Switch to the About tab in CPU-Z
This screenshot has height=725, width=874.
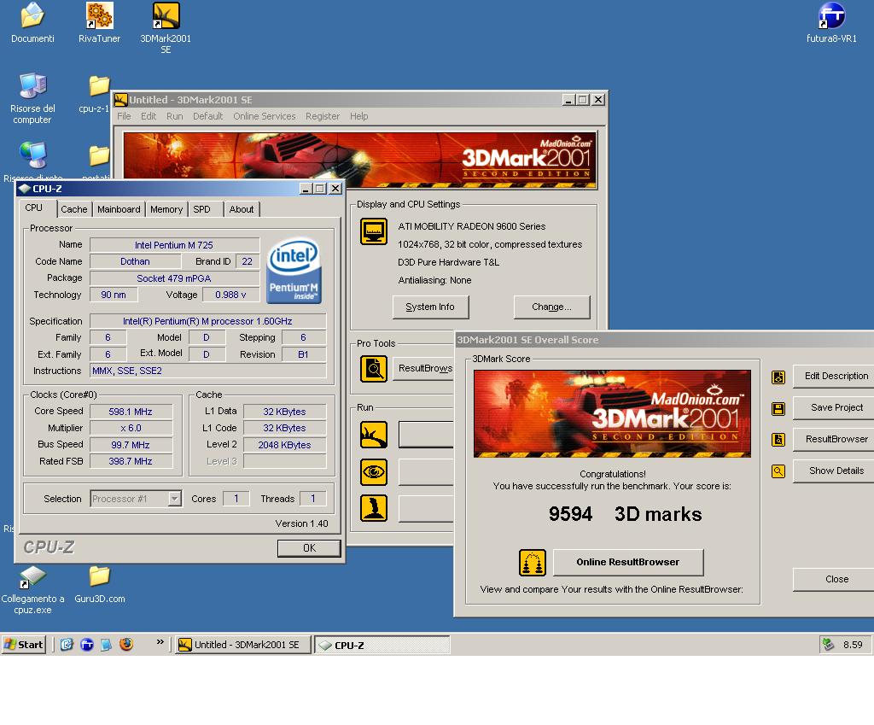click(x=242, y=209)
